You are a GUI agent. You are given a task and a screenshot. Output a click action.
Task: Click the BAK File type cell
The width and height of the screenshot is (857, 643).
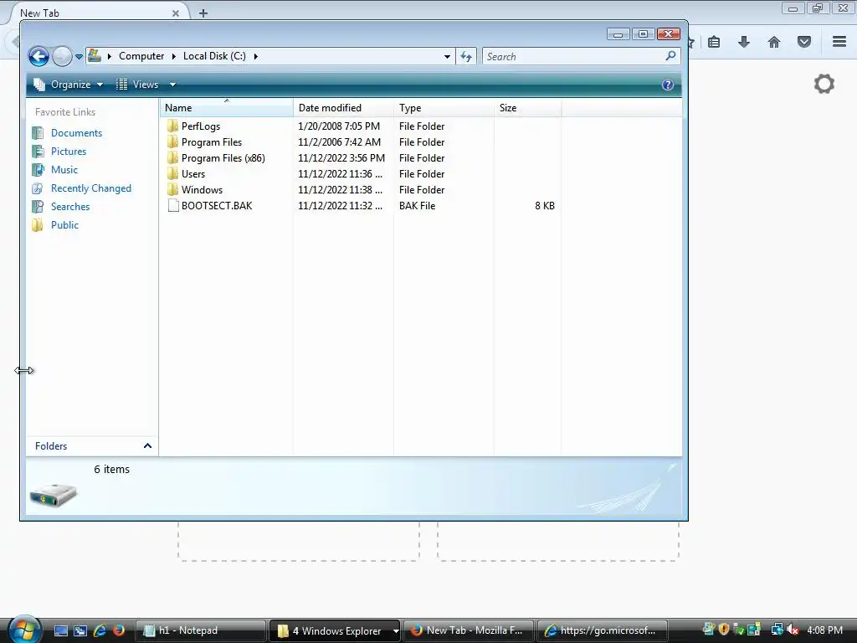(x=417, y=206)
